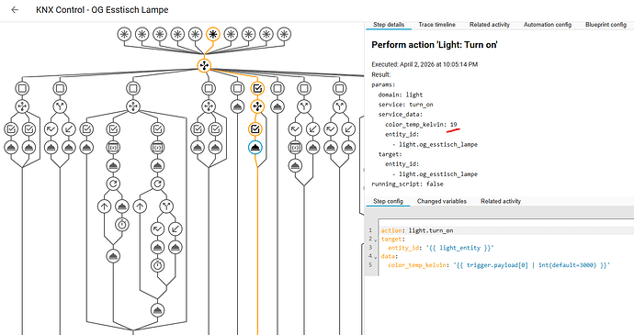Collapse the 'data:' fold arrow in YAML
This screenshot has height=335, width=634.
(376, 257)
